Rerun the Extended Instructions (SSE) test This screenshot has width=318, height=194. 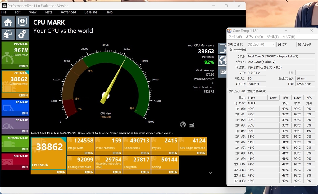tap(117, 172)
